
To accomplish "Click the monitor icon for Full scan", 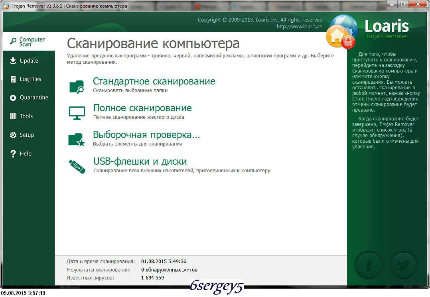I will pyautogui.click(x=77, y=113).
